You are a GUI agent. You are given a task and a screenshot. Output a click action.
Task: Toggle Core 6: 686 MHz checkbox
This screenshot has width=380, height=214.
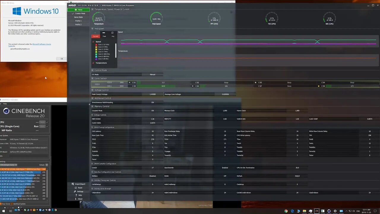tap(96, 56)
